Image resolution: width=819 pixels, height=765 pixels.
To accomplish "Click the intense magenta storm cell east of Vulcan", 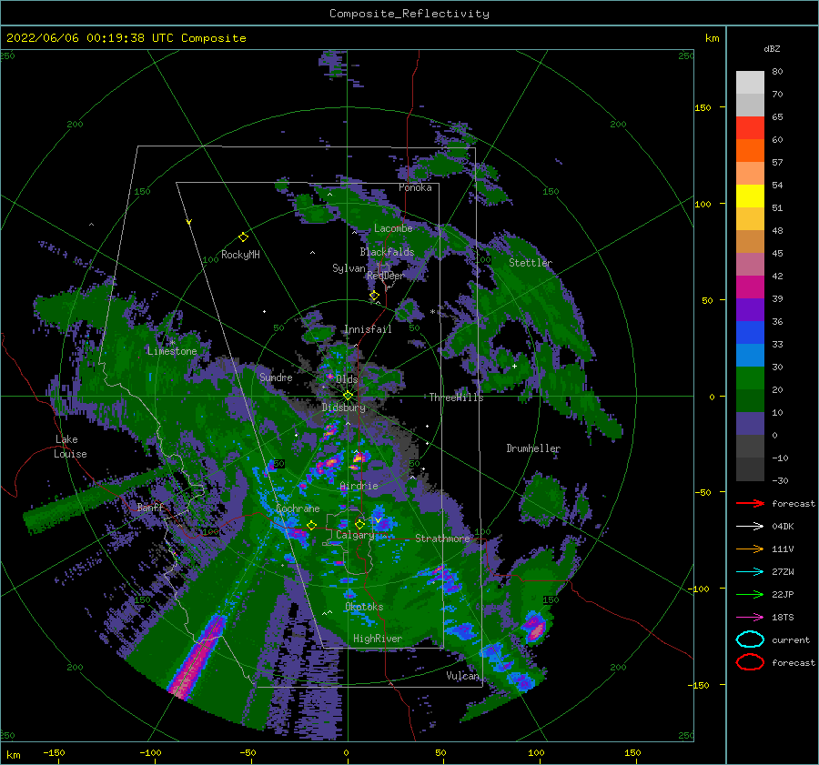I will point(535,627).
